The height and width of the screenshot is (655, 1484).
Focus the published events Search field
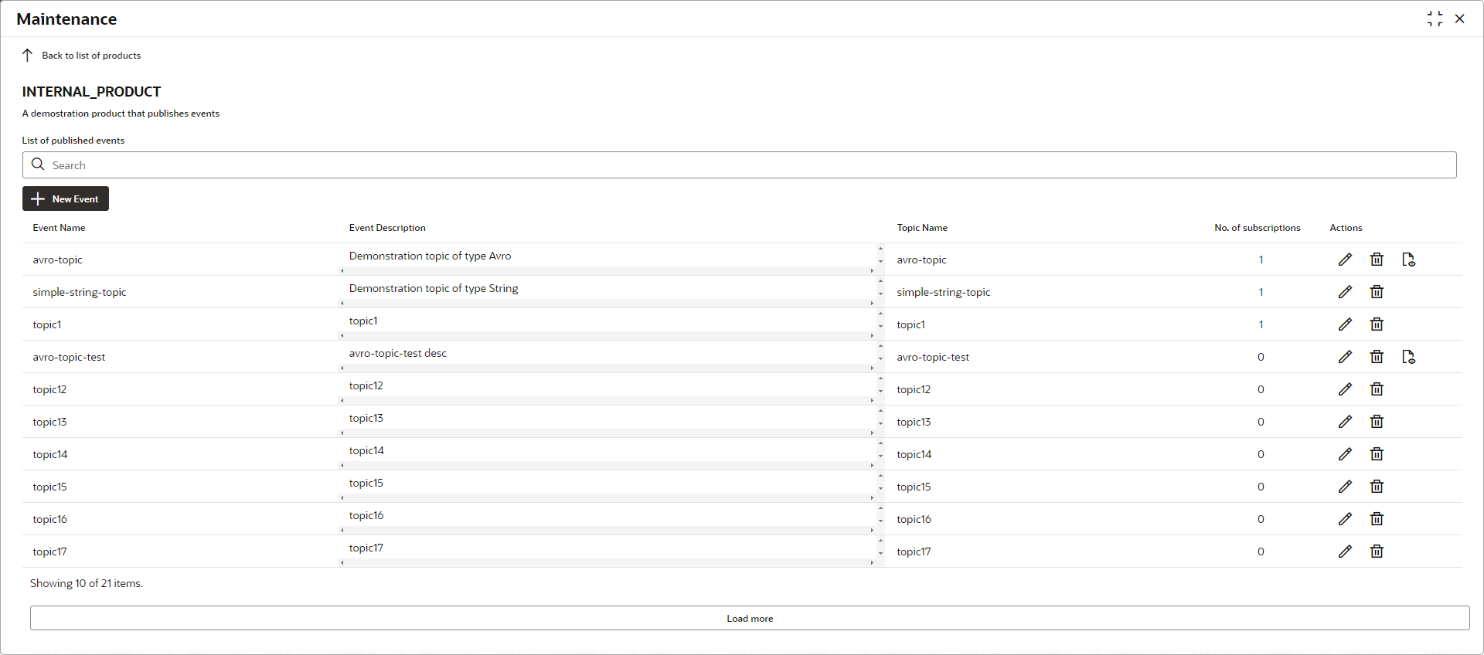(739, 165)
